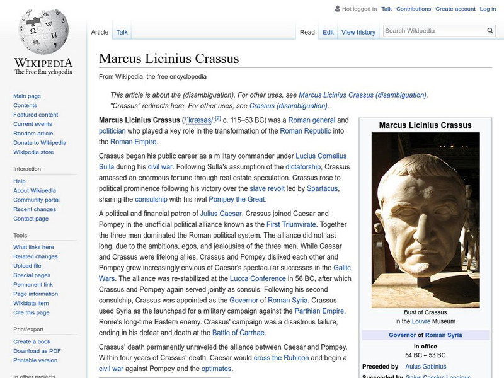
Task: Visit the Wikipedia store
Action: 33,152
